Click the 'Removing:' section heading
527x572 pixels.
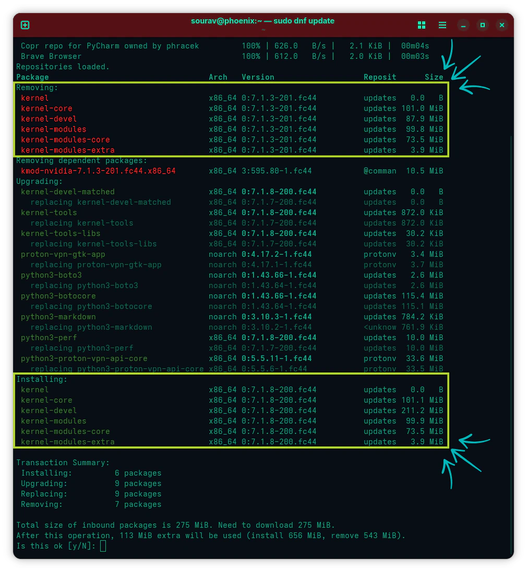37,88
